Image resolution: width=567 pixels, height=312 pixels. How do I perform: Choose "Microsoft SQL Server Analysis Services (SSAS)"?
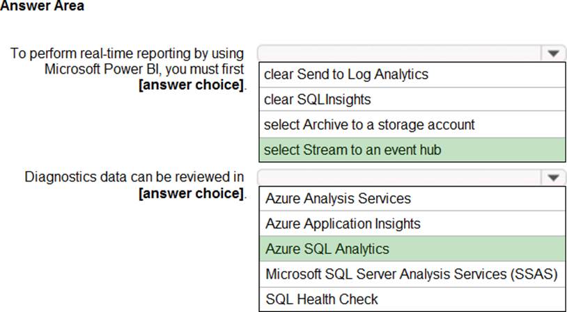[x=412, y=274]
